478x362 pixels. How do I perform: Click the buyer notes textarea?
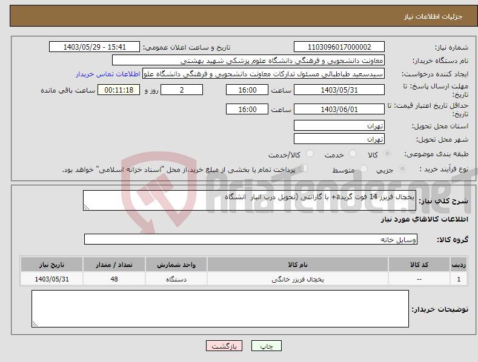pos(220,309)
